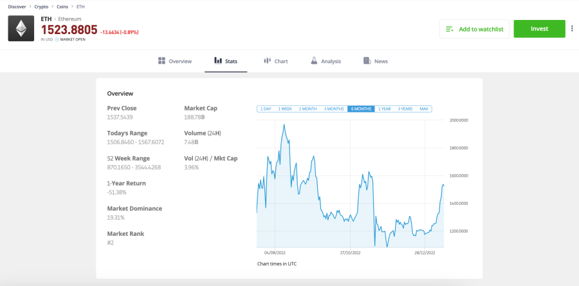The width and height of the screenshot is (579, 286).
Task: Click the Market Open clock icon
Action: (57, 39)
